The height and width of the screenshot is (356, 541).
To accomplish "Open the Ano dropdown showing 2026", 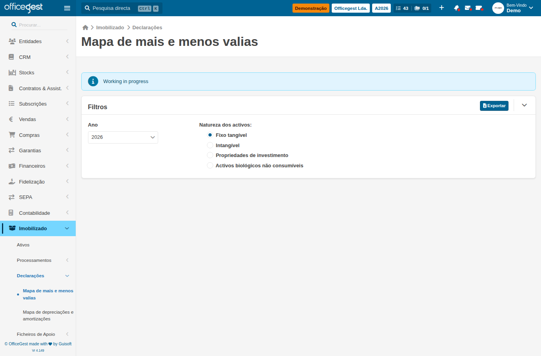I will click(123, 137).
